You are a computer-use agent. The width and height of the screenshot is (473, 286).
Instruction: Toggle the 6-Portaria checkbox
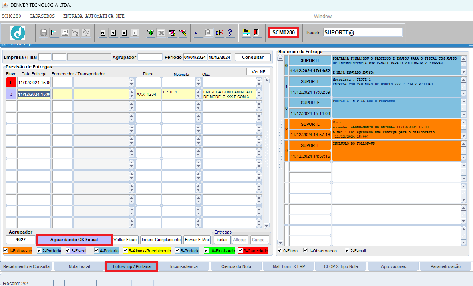point(177,250)
